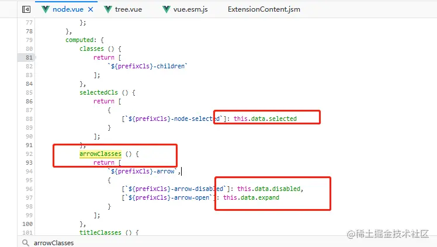Click line number 79 in gutter
The width and height of the screenshot is (437, 247).
(29, 40)
